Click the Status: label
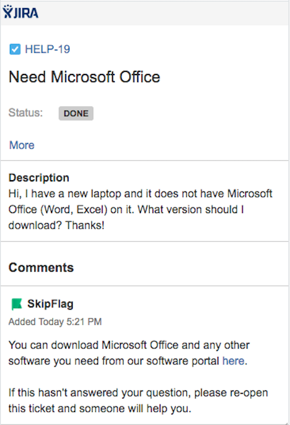The height and width of the screenshot is (425, 290). (25, 112)
